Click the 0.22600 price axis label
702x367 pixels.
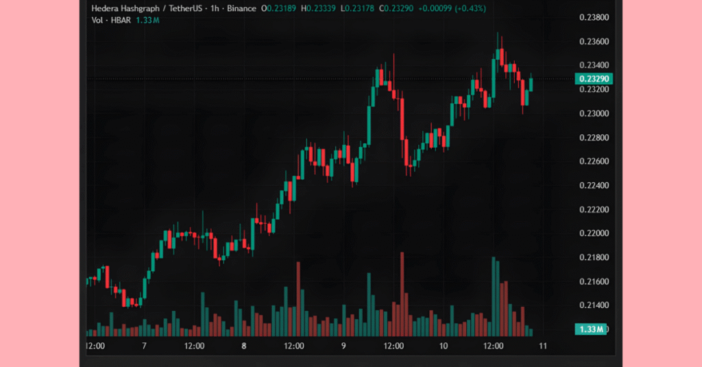coord(594,162)
